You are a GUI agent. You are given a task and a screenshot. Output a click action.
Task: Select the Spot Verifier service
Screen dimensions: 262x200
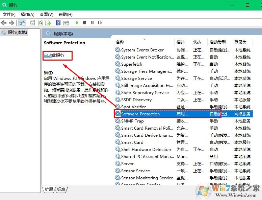click(x=184, y=107)
